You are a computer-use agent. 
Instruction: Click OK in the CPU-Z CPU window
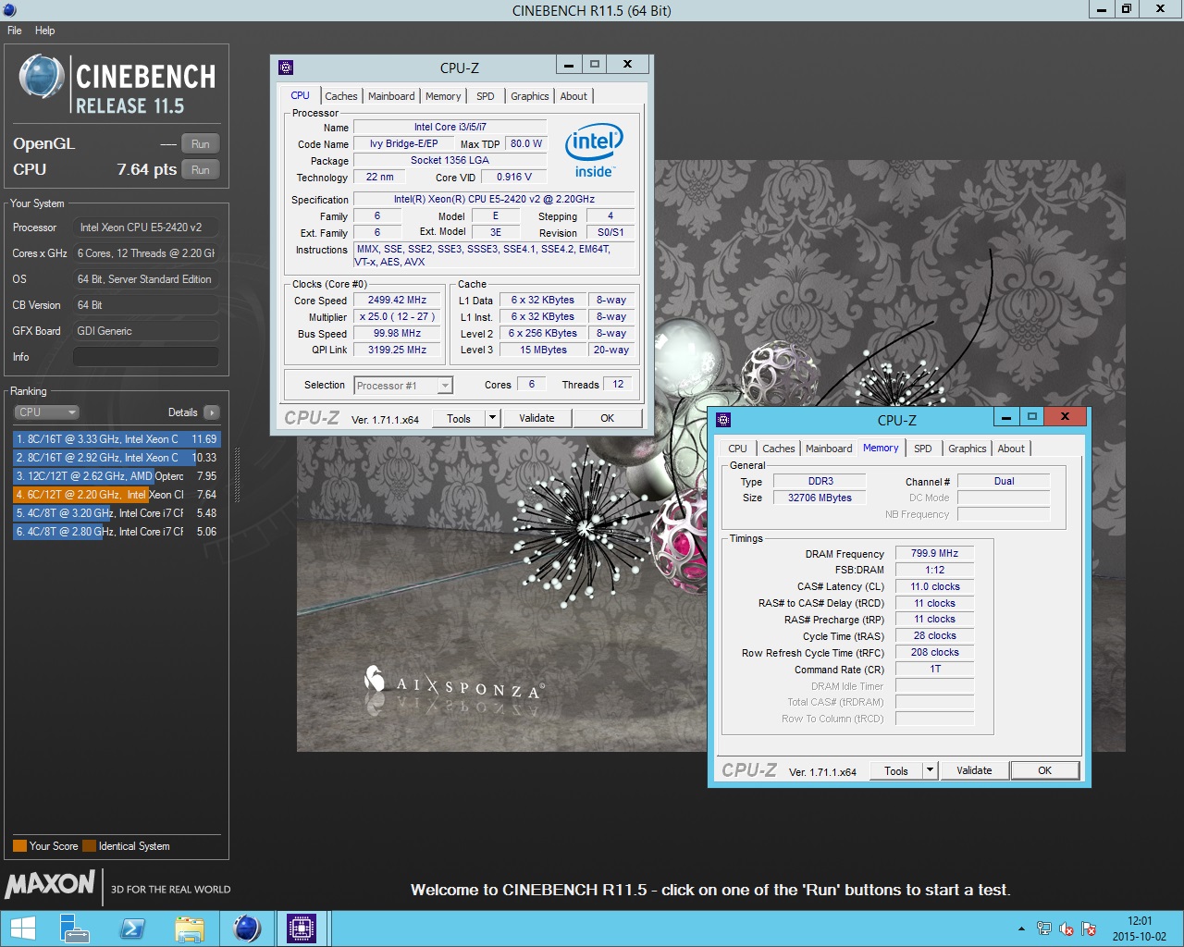coord(608,418)
